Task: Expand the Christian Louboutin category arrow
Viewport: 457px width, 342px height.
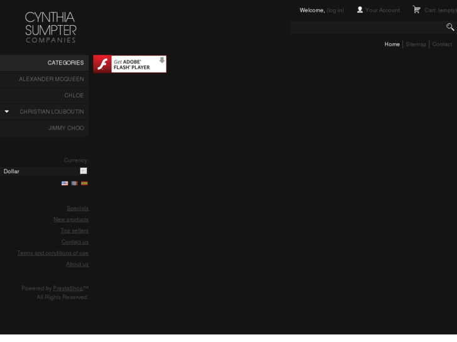Action: click(7, 112)
